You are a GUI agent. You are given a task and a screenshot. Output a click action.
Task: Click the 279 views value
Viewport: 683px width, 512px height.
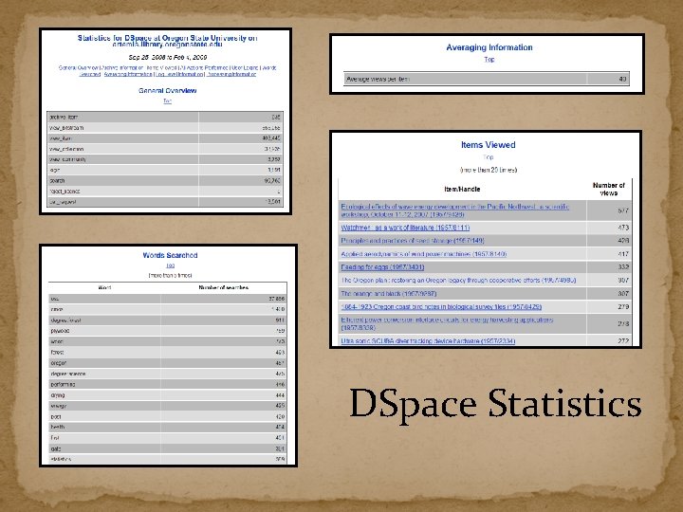623,306
